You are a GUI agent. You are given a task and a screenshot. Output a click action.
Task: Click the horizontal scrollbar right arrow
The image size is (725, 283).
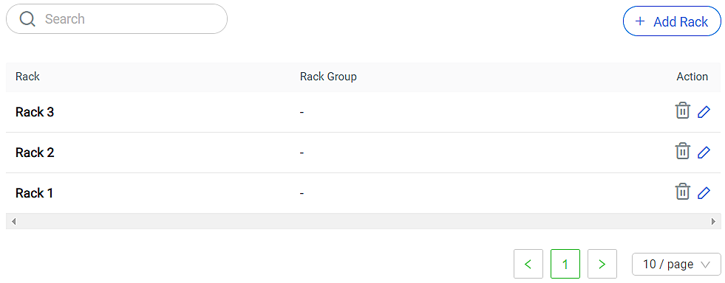coord(713,222)
